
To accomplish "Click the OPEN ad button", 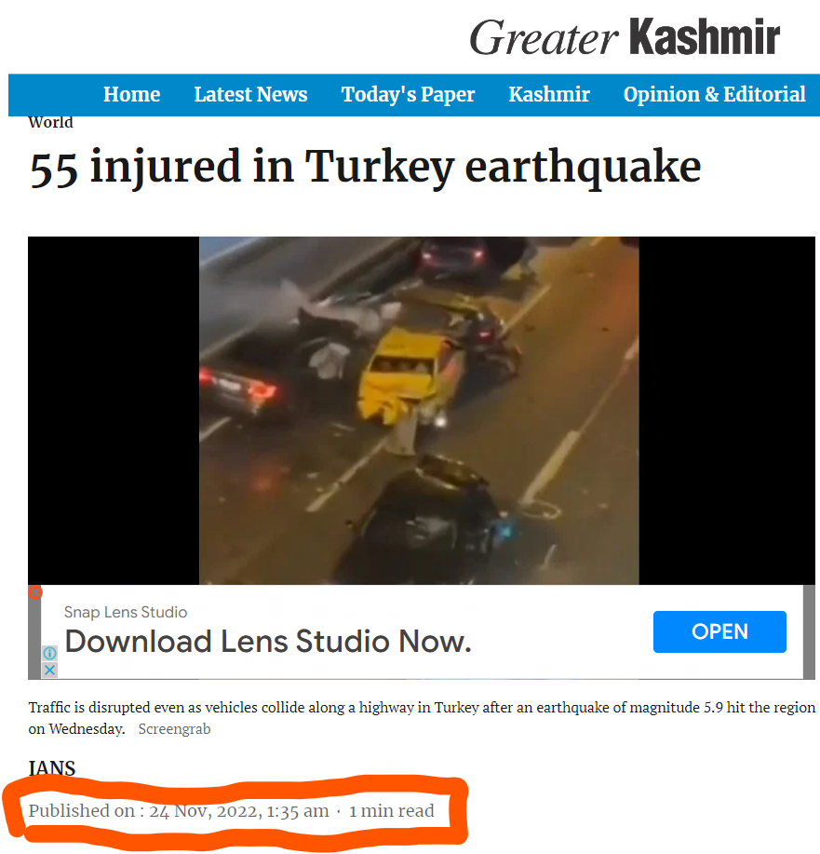I will 719,631.
